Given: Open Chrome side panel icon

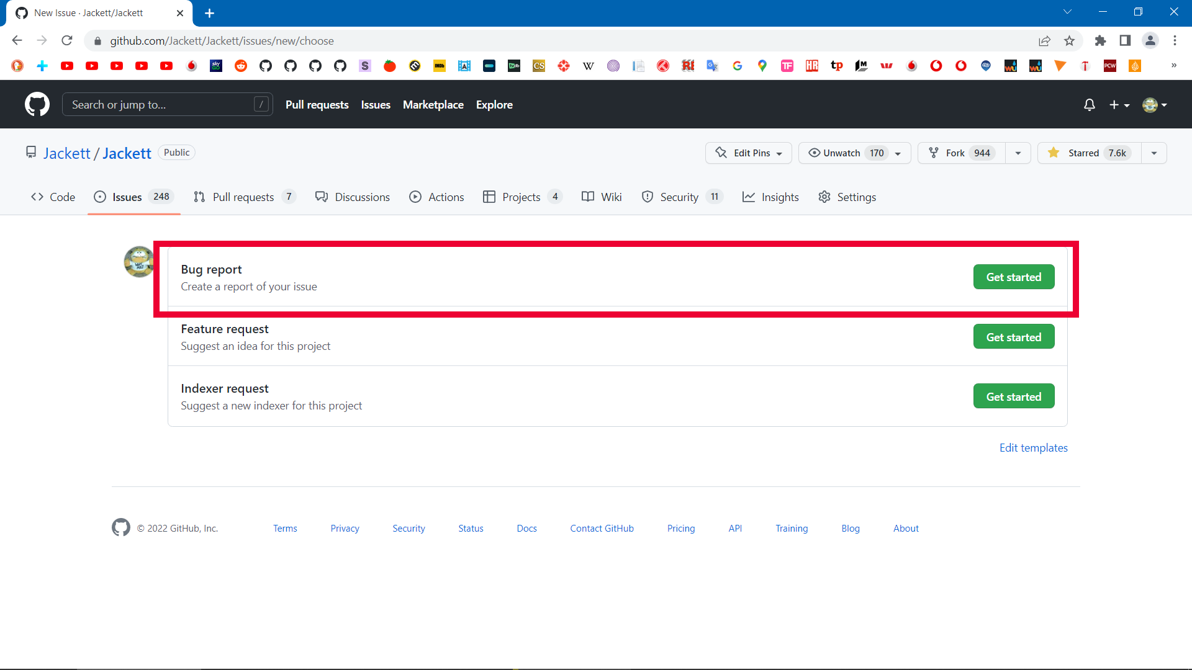Looking at the screenshot, I should click(1125, 41).
